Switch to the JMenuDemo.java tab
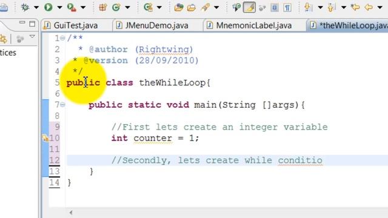Image resolution: width=388 pixels, height=218 pixels. click(x=156, y=25)
